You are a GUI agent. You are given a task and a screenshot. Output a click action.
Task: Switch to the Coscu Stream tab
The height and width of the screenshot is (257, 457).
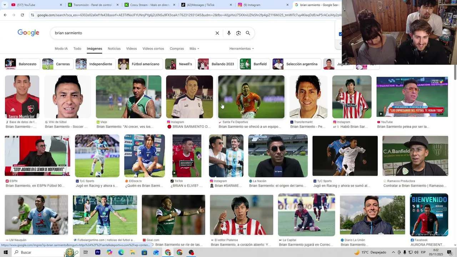click(x=150, y=5)
